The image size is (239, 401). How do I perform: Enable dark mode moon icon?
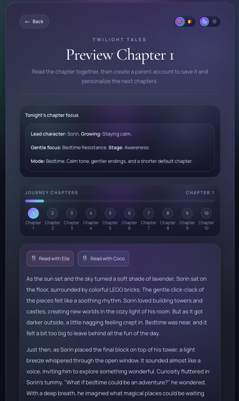[x=205, y=21]
